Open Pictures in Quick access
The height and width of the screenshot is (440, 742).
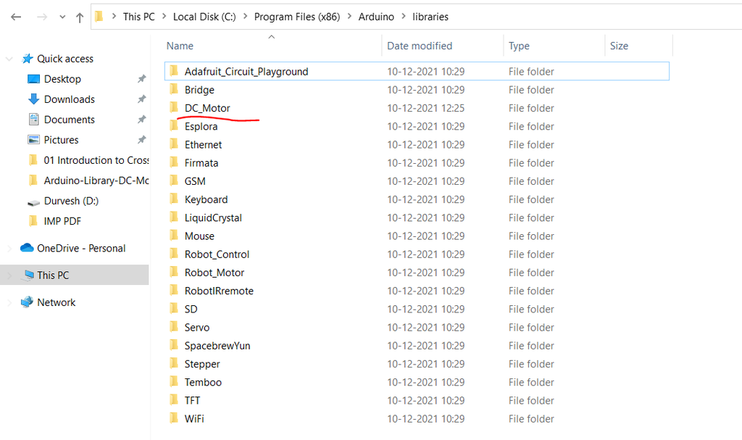coord(61,140)
